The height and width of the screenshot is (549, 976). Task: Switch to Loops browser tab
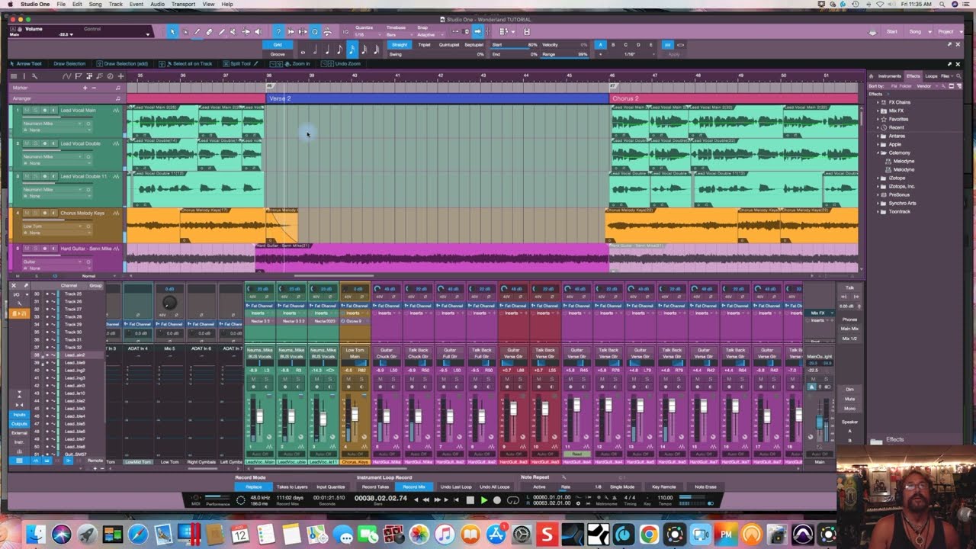(931, 76)
